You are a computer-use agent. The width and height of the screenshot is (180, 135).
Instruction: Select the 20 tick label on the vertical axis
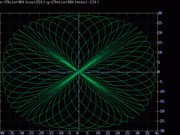pyautogui.click(x=160, y=33)
